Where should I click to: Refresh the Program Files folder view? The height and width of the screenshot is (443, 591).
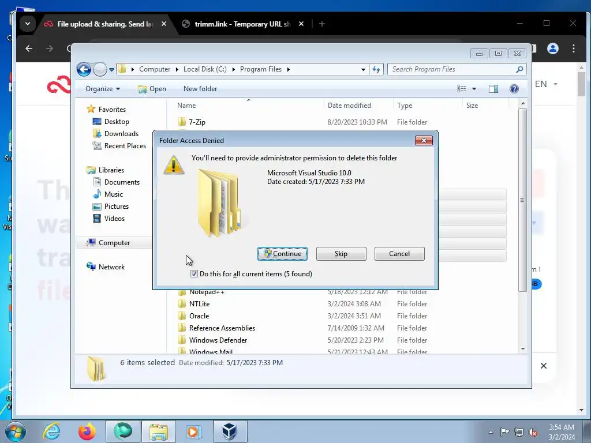coord(376,69)
